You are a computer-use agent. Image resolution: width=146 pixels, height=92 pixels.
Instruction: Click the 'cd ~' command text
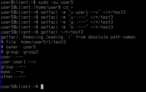(68, 7)
